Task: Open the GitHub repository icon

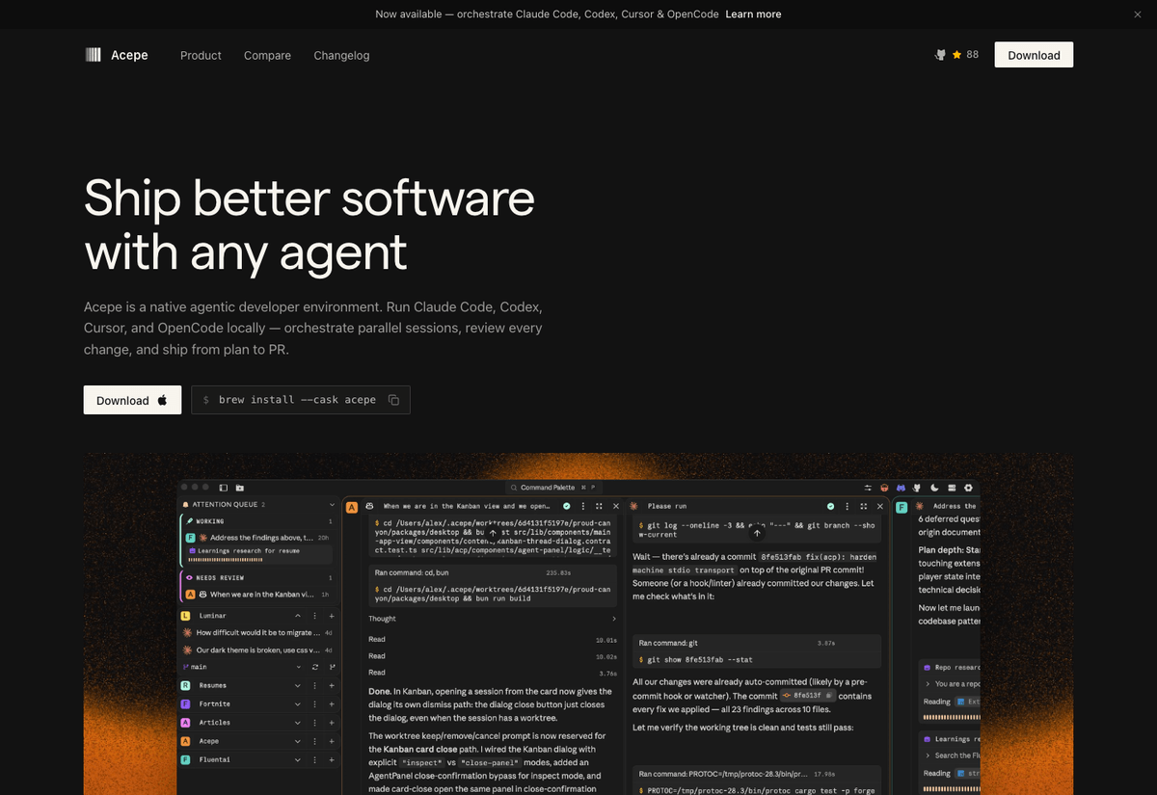Action: pyautogui.click(x=940, y=55)
